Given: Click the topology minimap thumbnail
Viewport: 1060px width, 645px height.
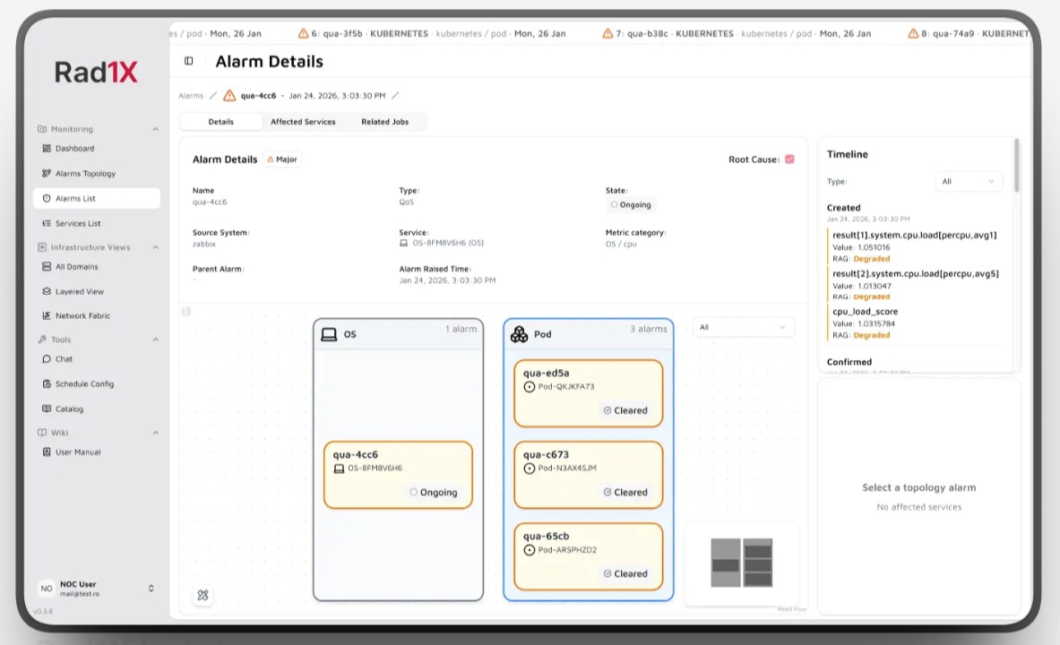Looking at the screenshot, I should click(741, 563).
